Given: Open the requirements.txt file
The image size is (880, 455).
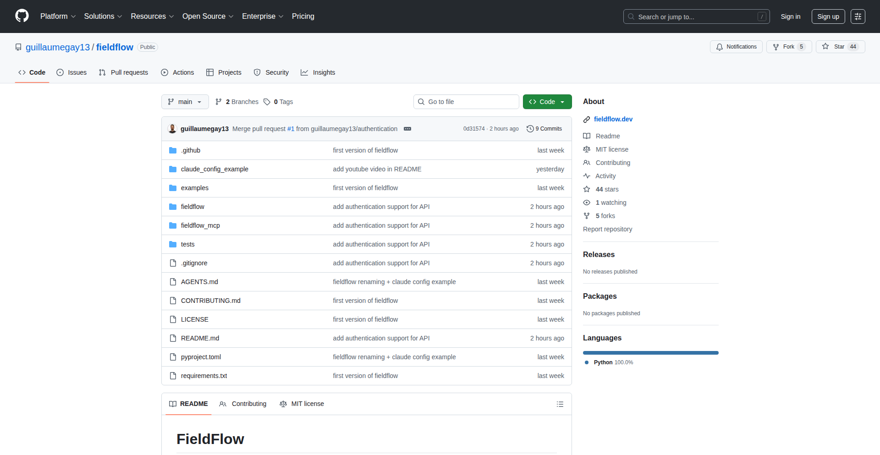Looking at the screenshot, I should pyautogui.click(x=204, y=376).
